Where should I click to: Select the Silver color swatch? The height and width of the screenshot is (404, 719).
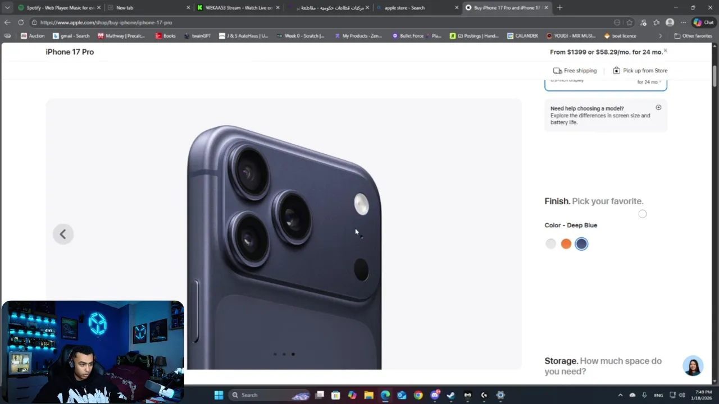550,244
